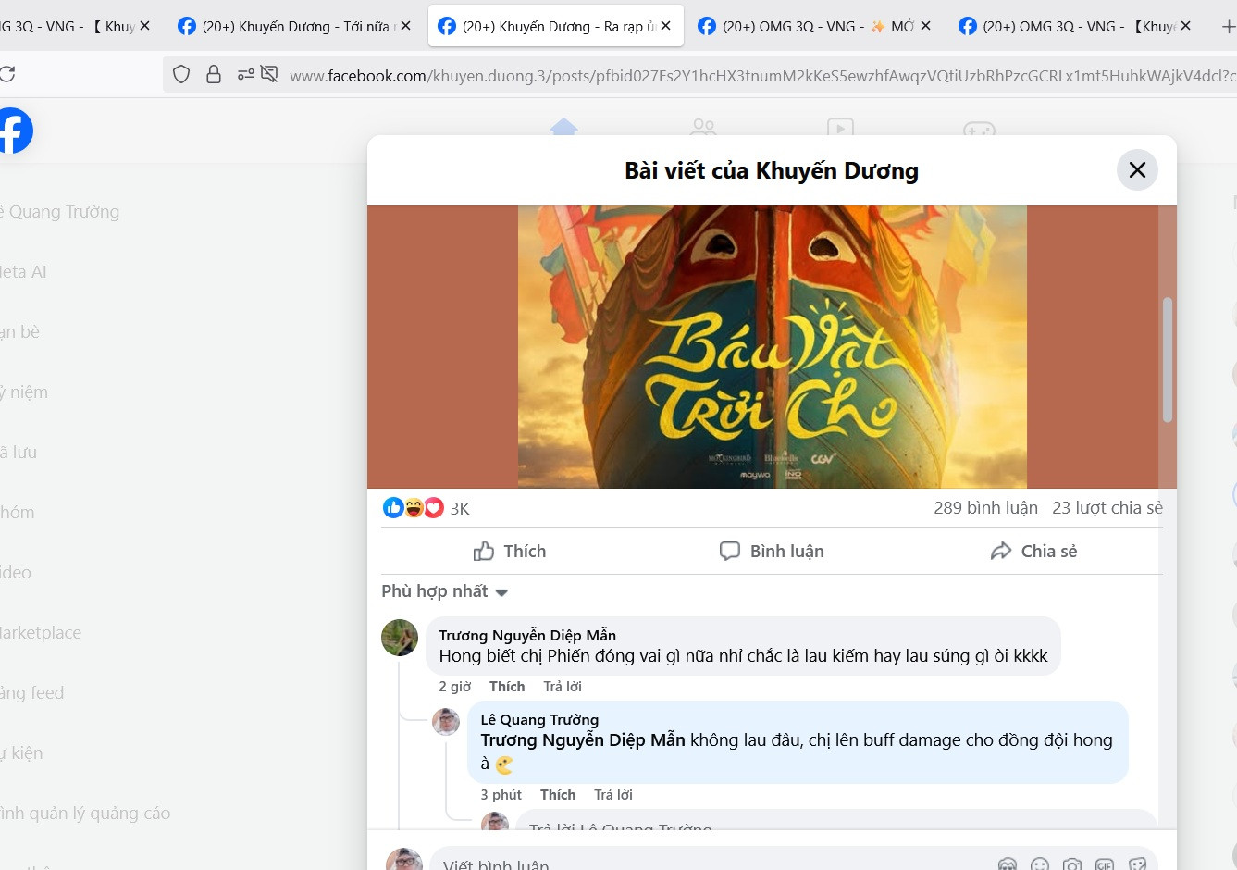Screen dimensions: 1237x870
Task: Open the Friends icon in top navigation
Action: pyautogui.click(x=703, y=127)
